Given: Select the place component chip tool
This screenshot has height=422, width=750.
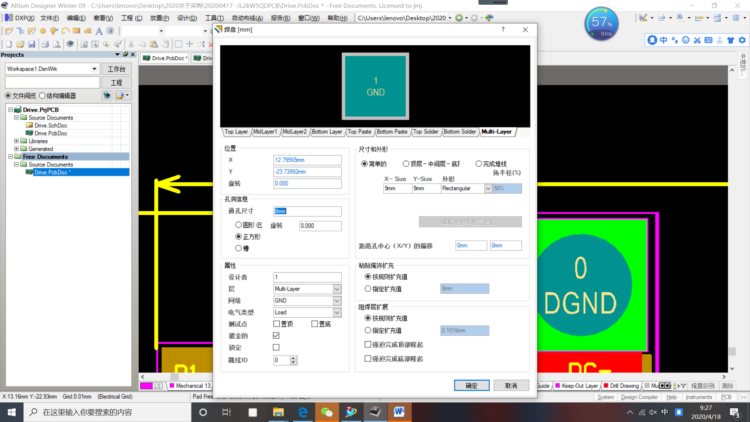Looking at the screenshot, I should (x=111, y=31).
